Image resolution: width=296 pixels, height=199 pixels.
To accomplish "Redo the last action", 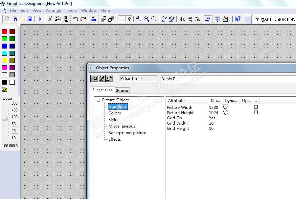I will click(x=83, y=19).
